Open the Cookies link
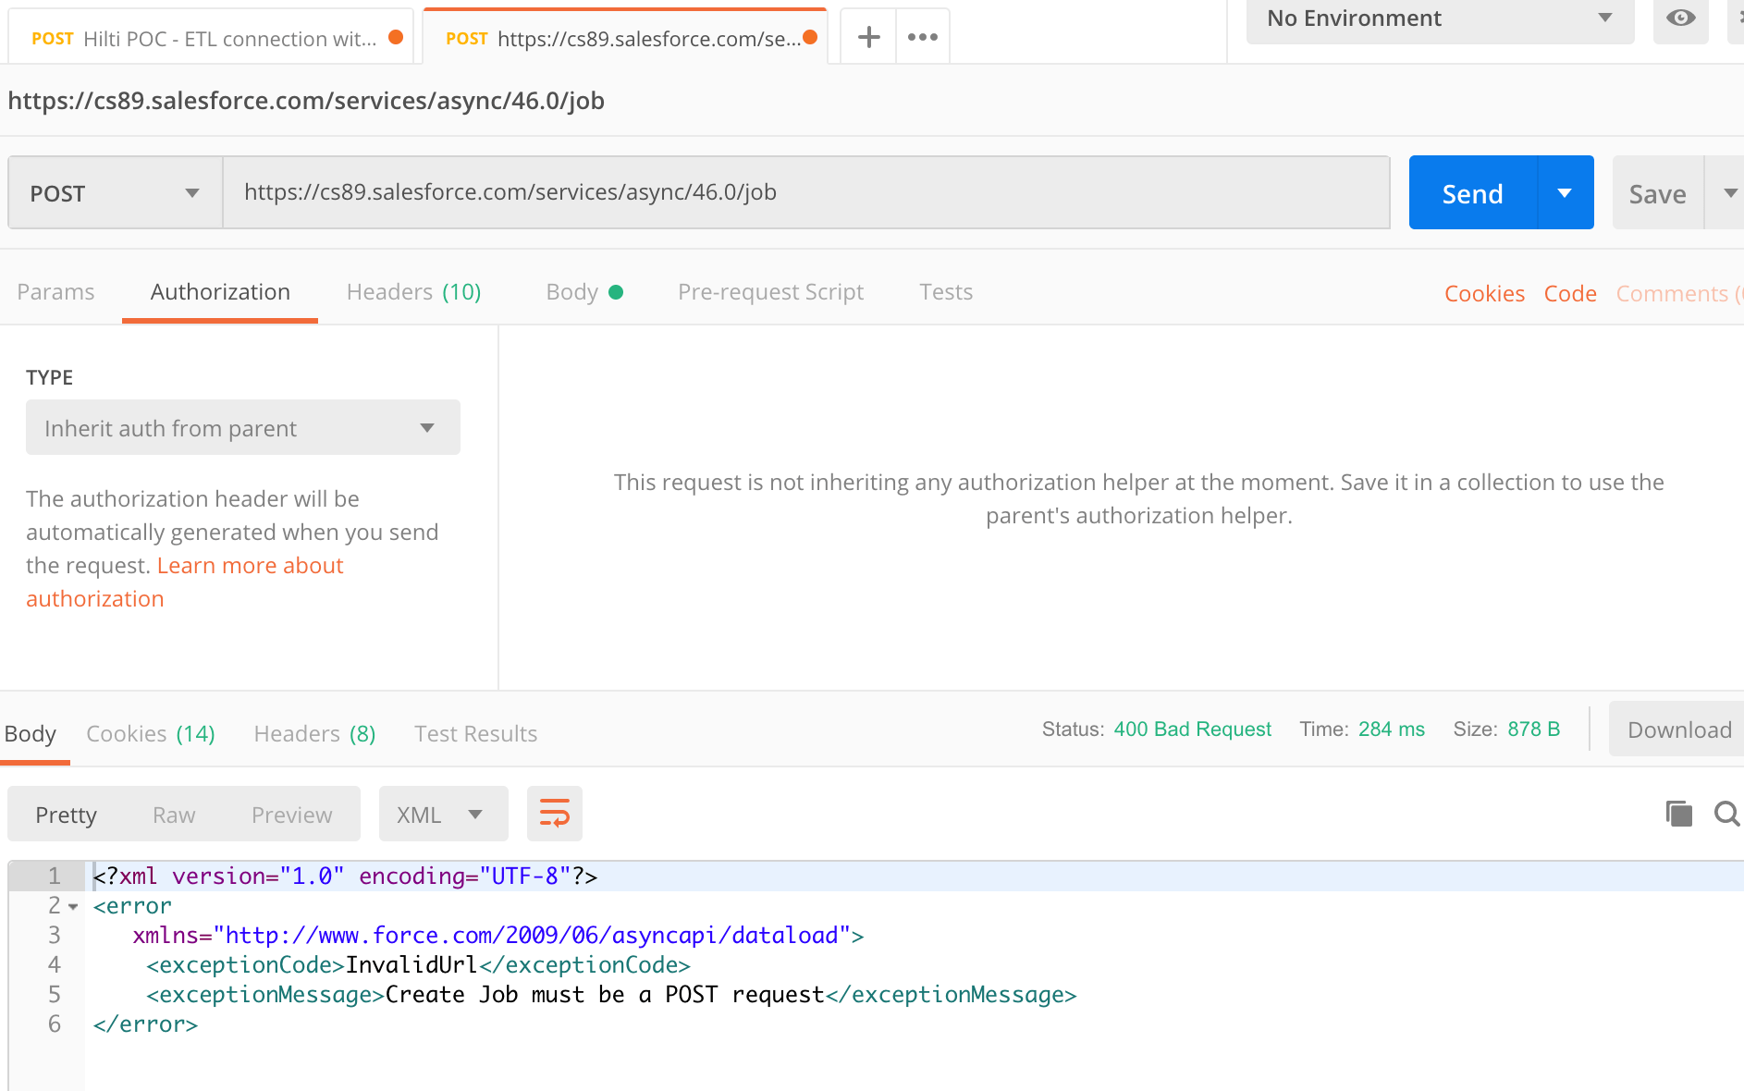This screenshot has height=1091, width=1744. point(1484,294)
